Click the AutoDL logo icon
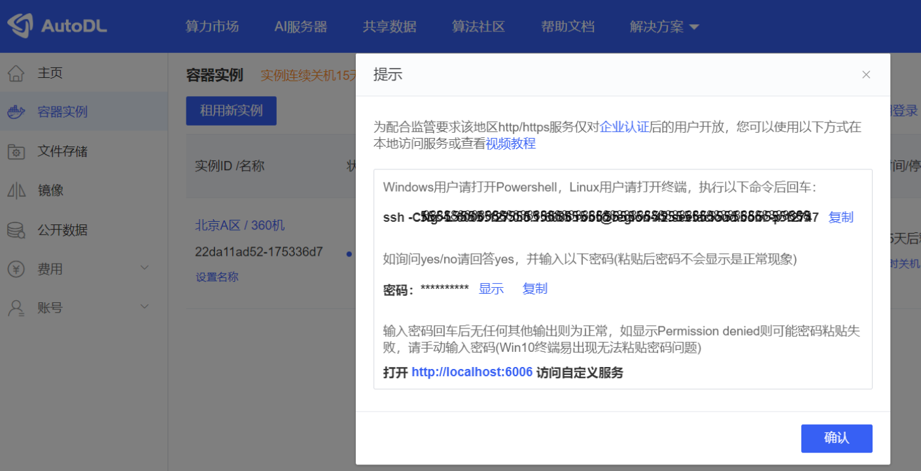The height and width of the screenshot is (471, 921). pos(20,26)
